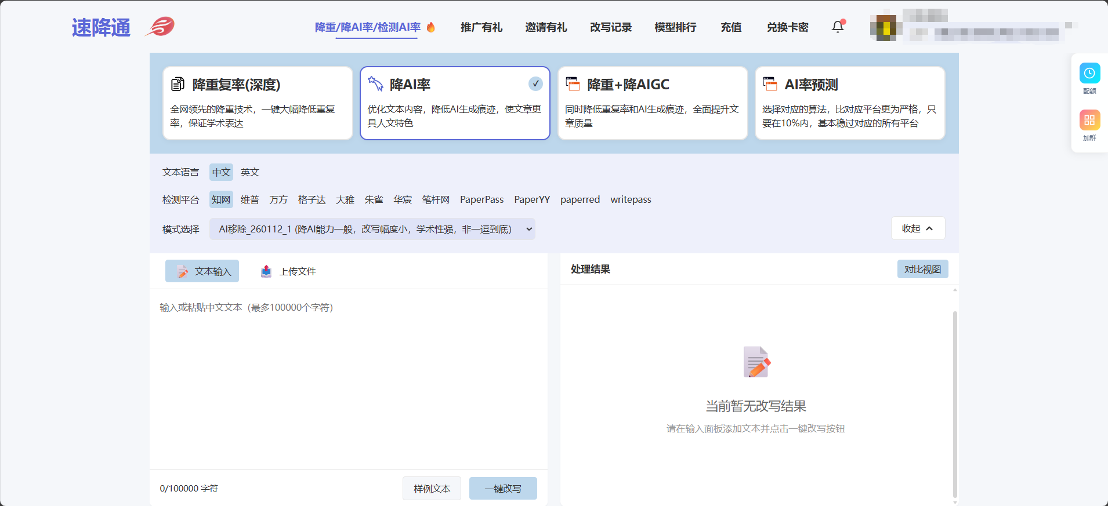Switch to 上传文件 tab
Viewport: 1108px width, 506px height.
point(288,271)
